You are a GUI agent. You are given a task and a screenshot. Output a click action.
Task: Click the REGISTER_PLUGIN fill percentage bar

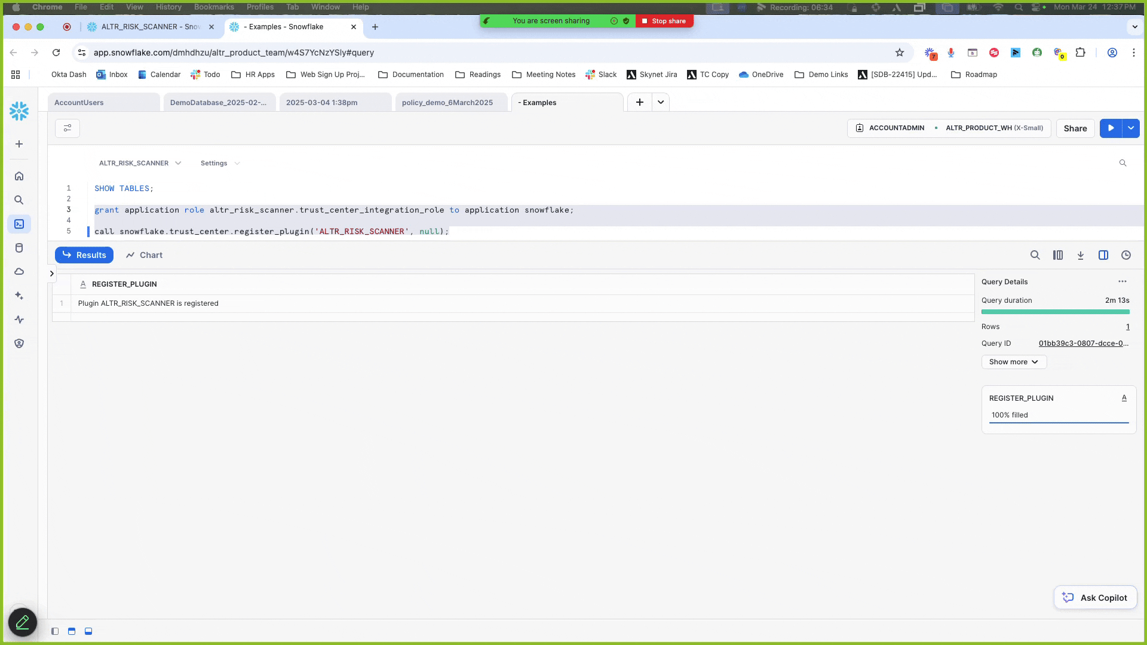pyautogui.click(x=1059, y=422)
